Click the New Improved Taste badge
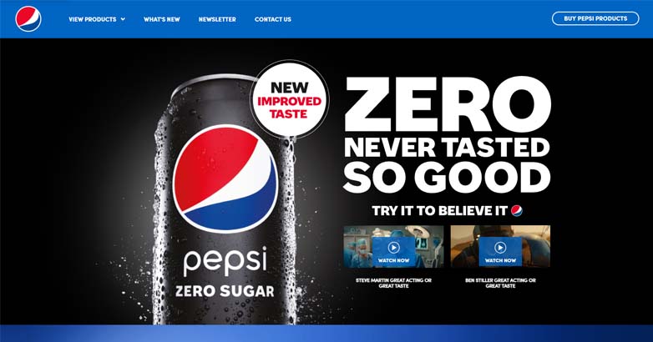The height and width of the screenshot is (342, 653). (x=289, y=100)
